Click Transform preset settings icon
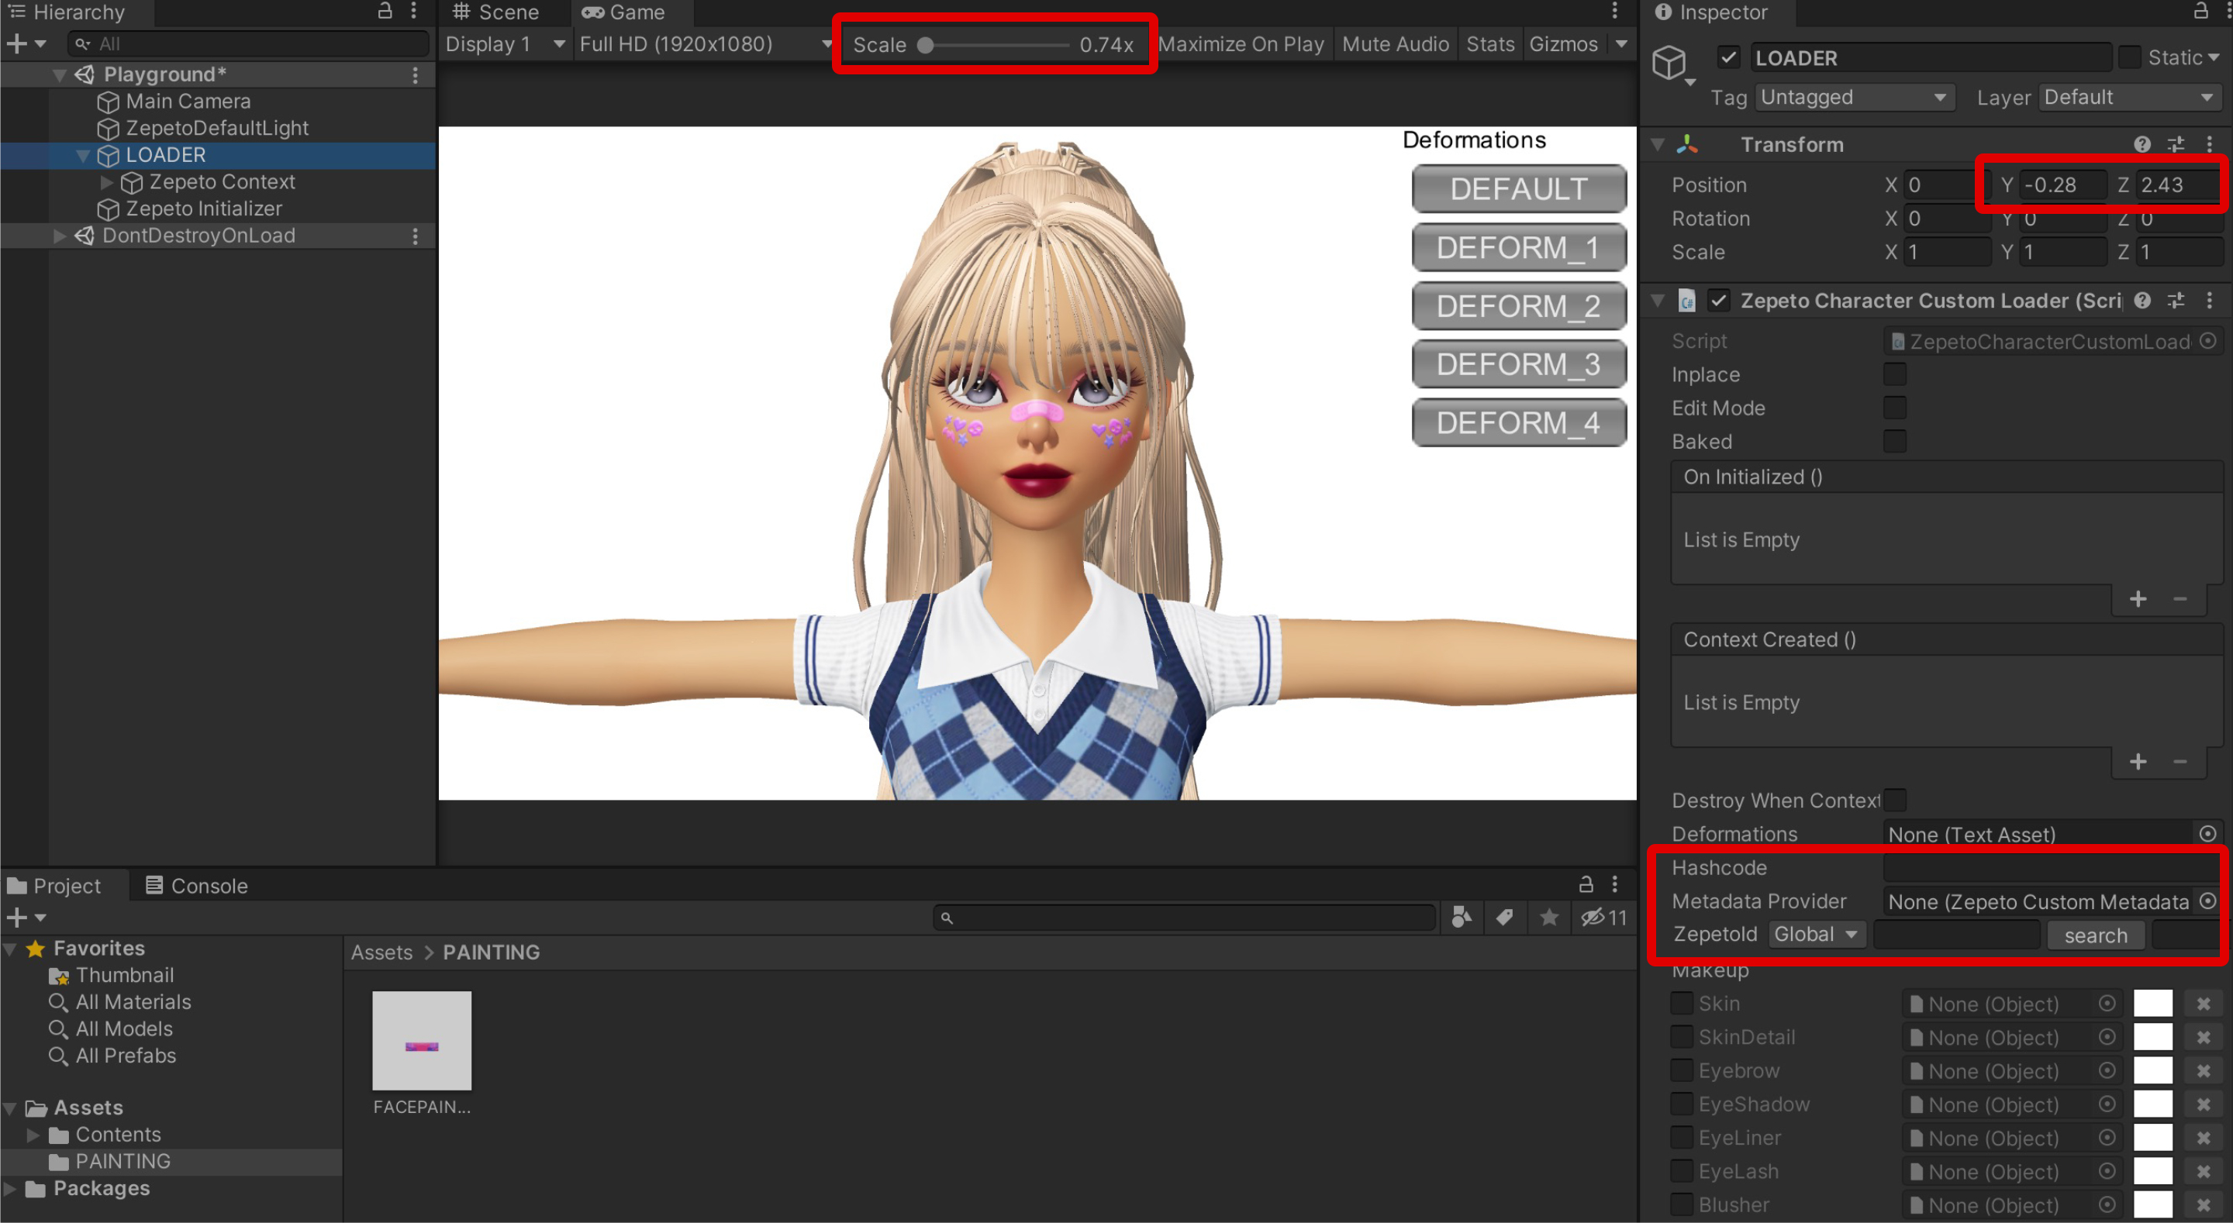Viewport: 2233px width, 1223px height. 2176,145
